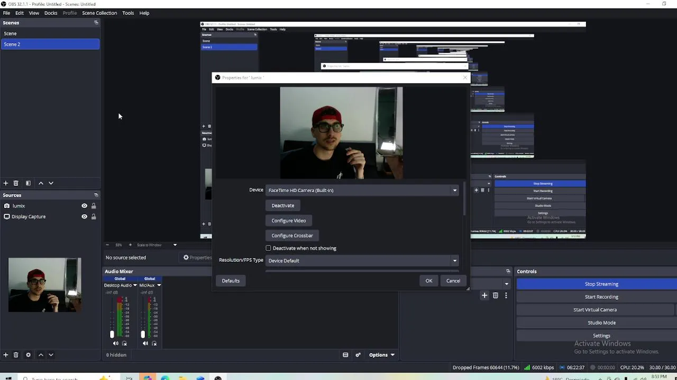Pop out the Sources dock via its header icon
Viewport: 677px width, 380px height.
[x=96, y=195]
